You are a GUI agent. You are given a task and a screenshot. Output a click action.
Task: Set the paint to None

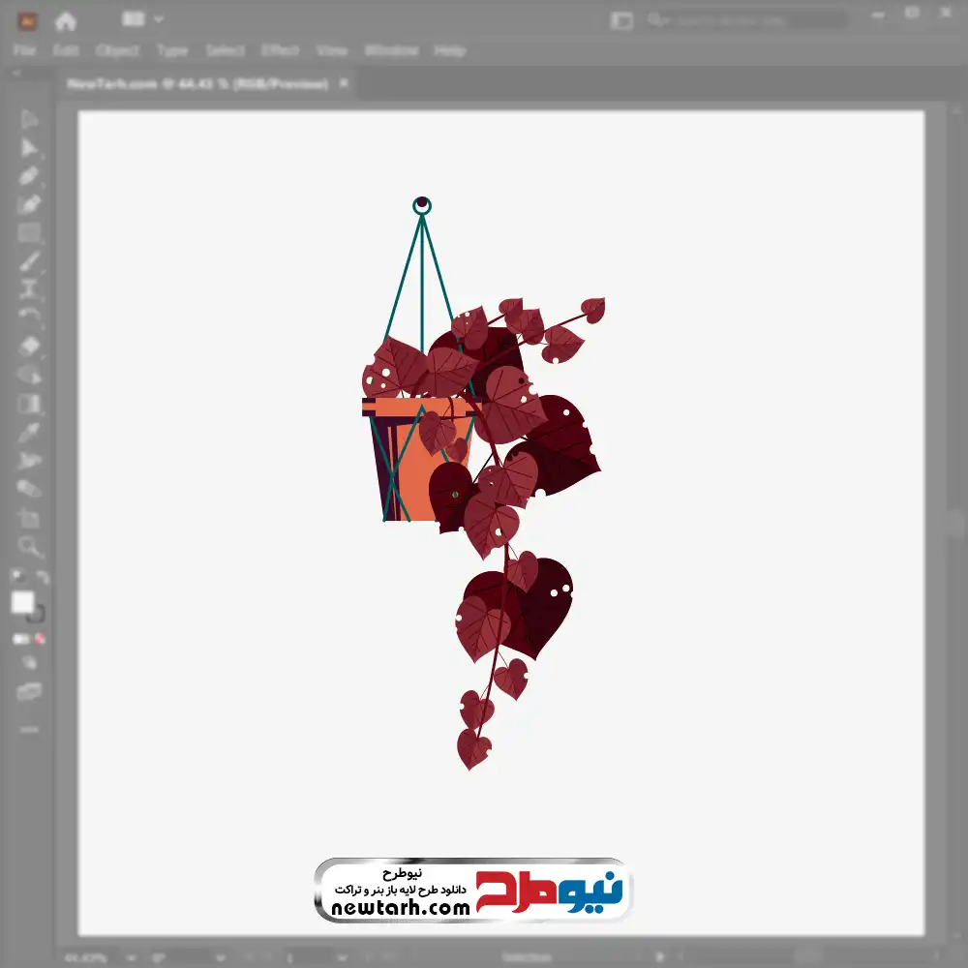(x=41, y=639)
